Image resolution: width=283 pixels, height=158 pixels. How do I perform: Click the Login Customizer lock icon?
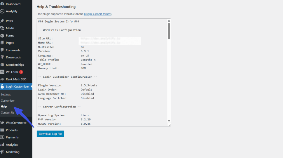[x=2, y=86]
